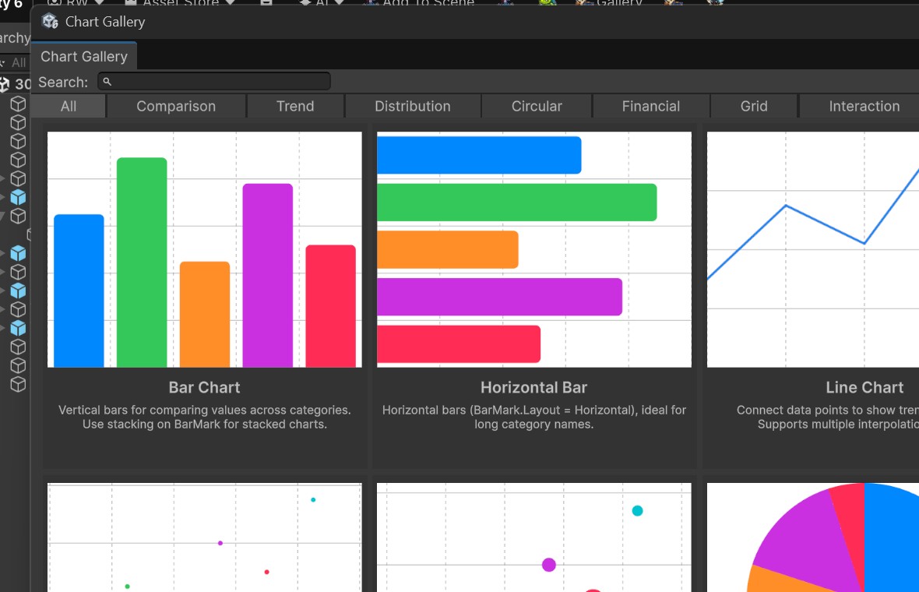Open the Distribution category tab
Image resolution: width=919 pixels, height=592 pixels.
[x=413, y=106]
